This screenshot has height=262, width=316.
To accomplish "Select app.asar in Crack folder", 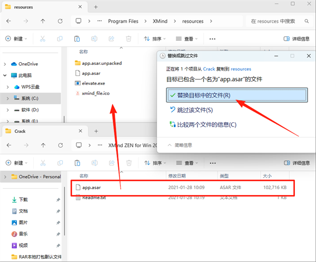I will pos(183,188).
